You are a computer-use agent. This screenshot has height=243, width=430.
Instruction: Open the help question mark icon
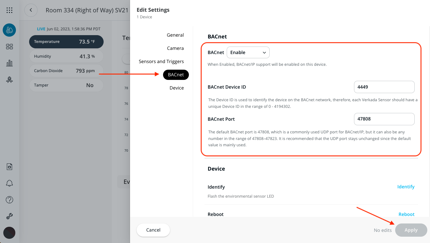click(x=9, y=200)
